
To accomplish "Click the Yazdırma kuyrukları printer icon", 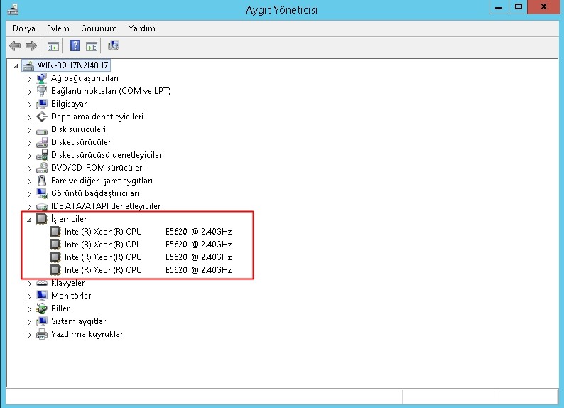I will (42, 334).
